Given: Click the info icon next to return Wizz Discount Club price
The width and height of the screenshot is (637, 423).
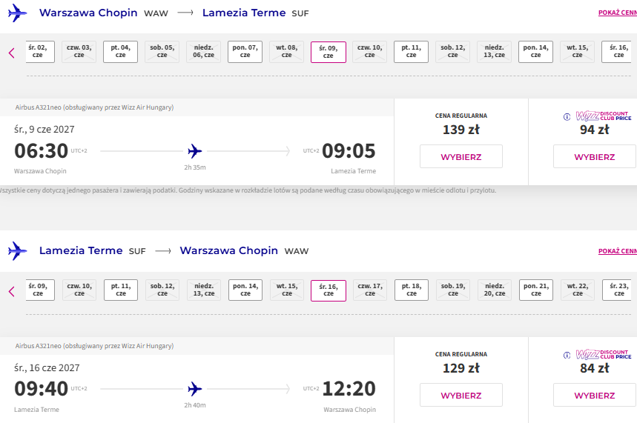Looking at the screenshot, I should (x=567, y=355).
